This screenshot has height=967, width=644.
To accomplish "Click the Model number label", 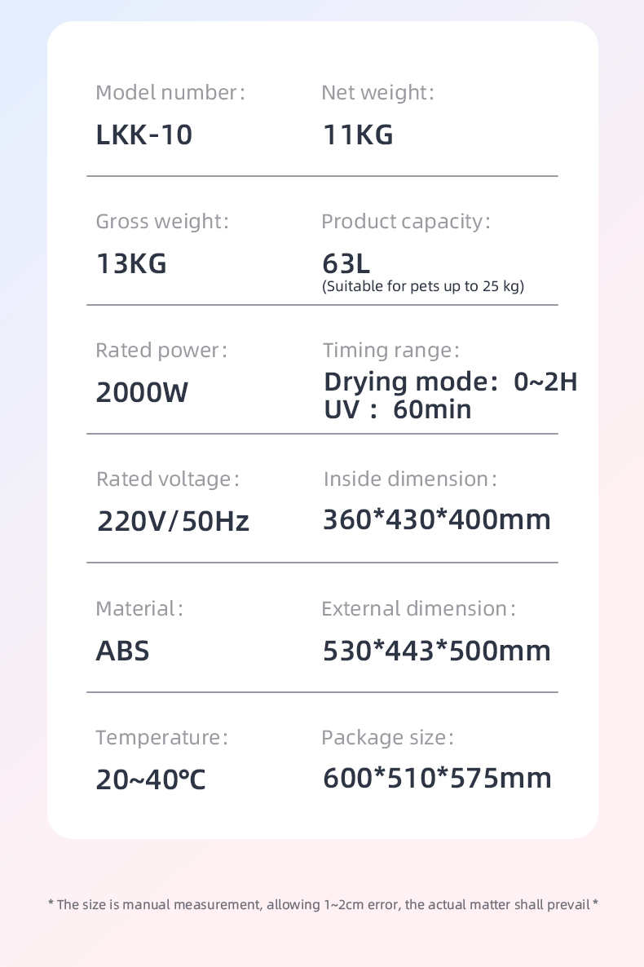I will pyautogui.click(x=170, y=93).
